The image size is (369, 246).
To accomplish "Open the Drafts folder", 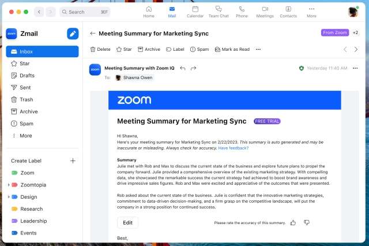I will pos(28,76).
